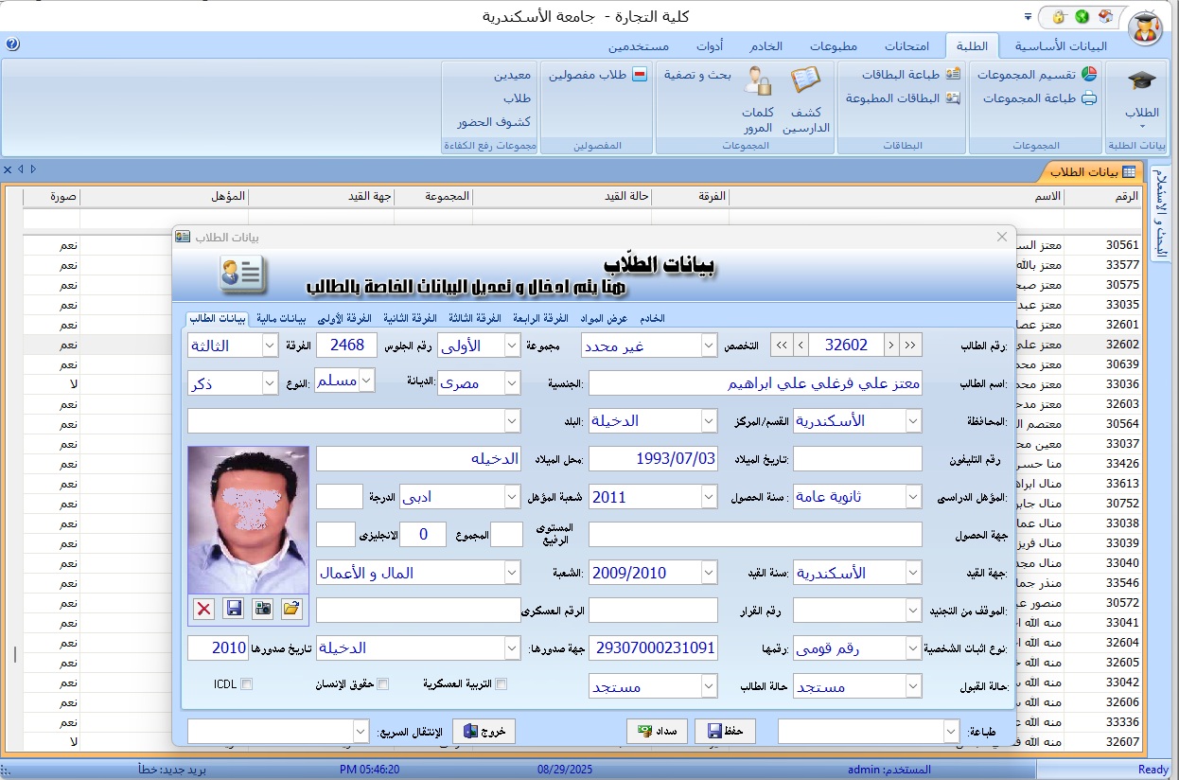This screenshot has width=1179, height=780.
Task: Click the camera capture photo icon
Action: 262,609
